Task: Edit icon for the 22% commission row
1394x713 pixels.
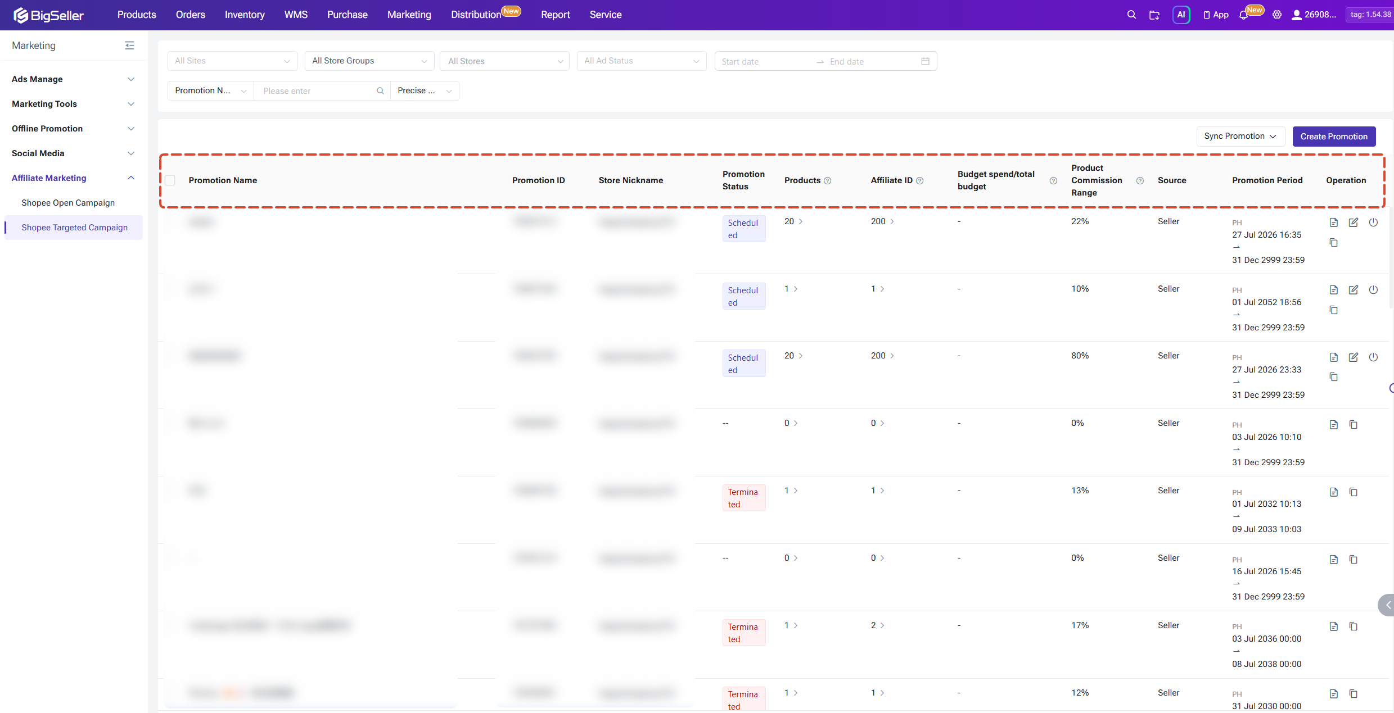Action: pos(1354,222)
